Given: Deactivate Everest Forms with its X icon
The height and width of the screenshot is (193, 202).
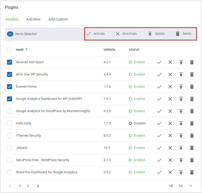Looking at the screenshot, I should pos(170,87).
